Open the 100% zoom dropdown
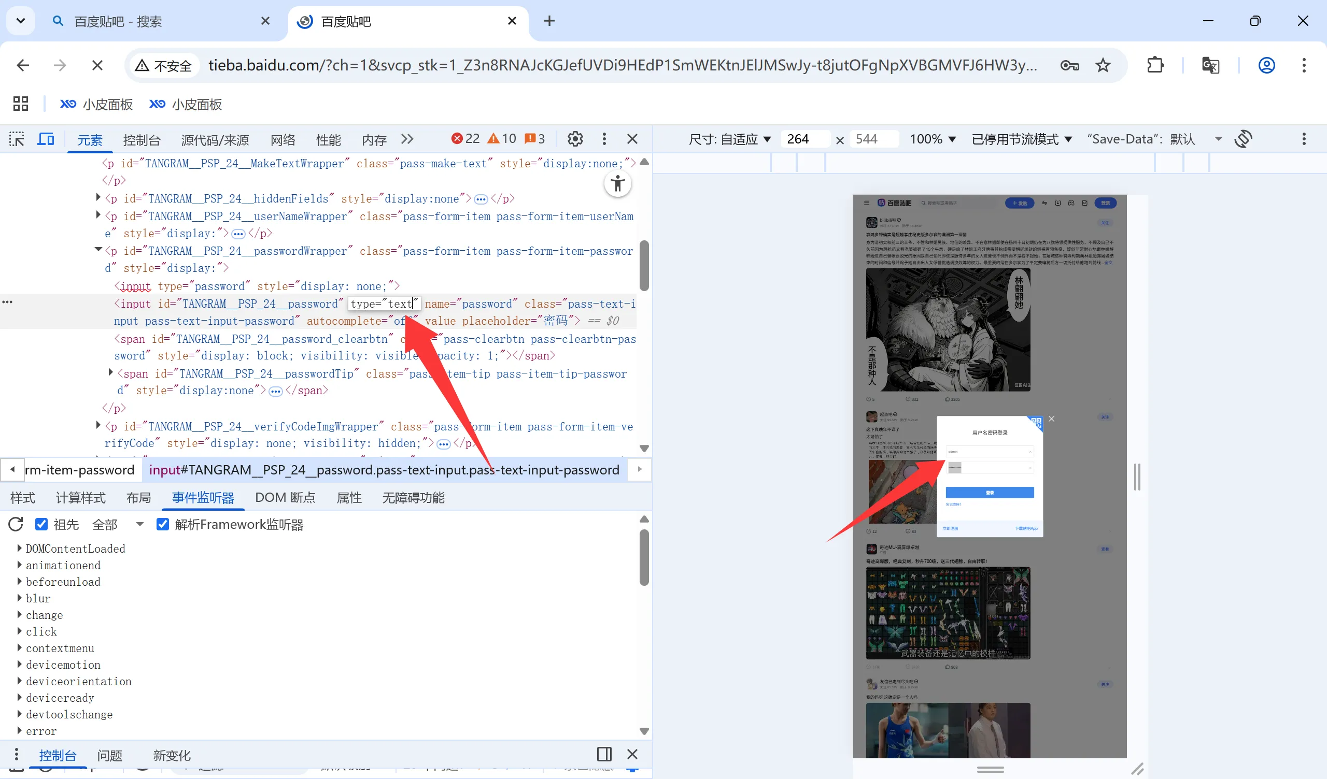Viewport: 1327px width, 779px height. coord(933,139)
